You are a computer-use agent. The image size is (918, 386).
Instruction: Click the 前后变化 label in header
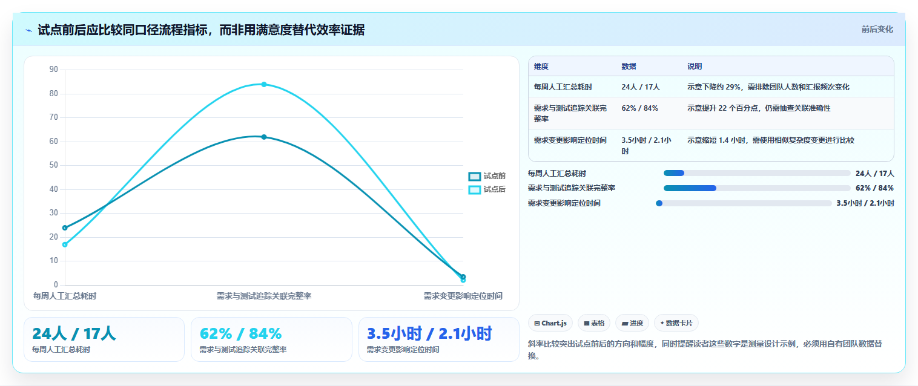click(877, 29)
